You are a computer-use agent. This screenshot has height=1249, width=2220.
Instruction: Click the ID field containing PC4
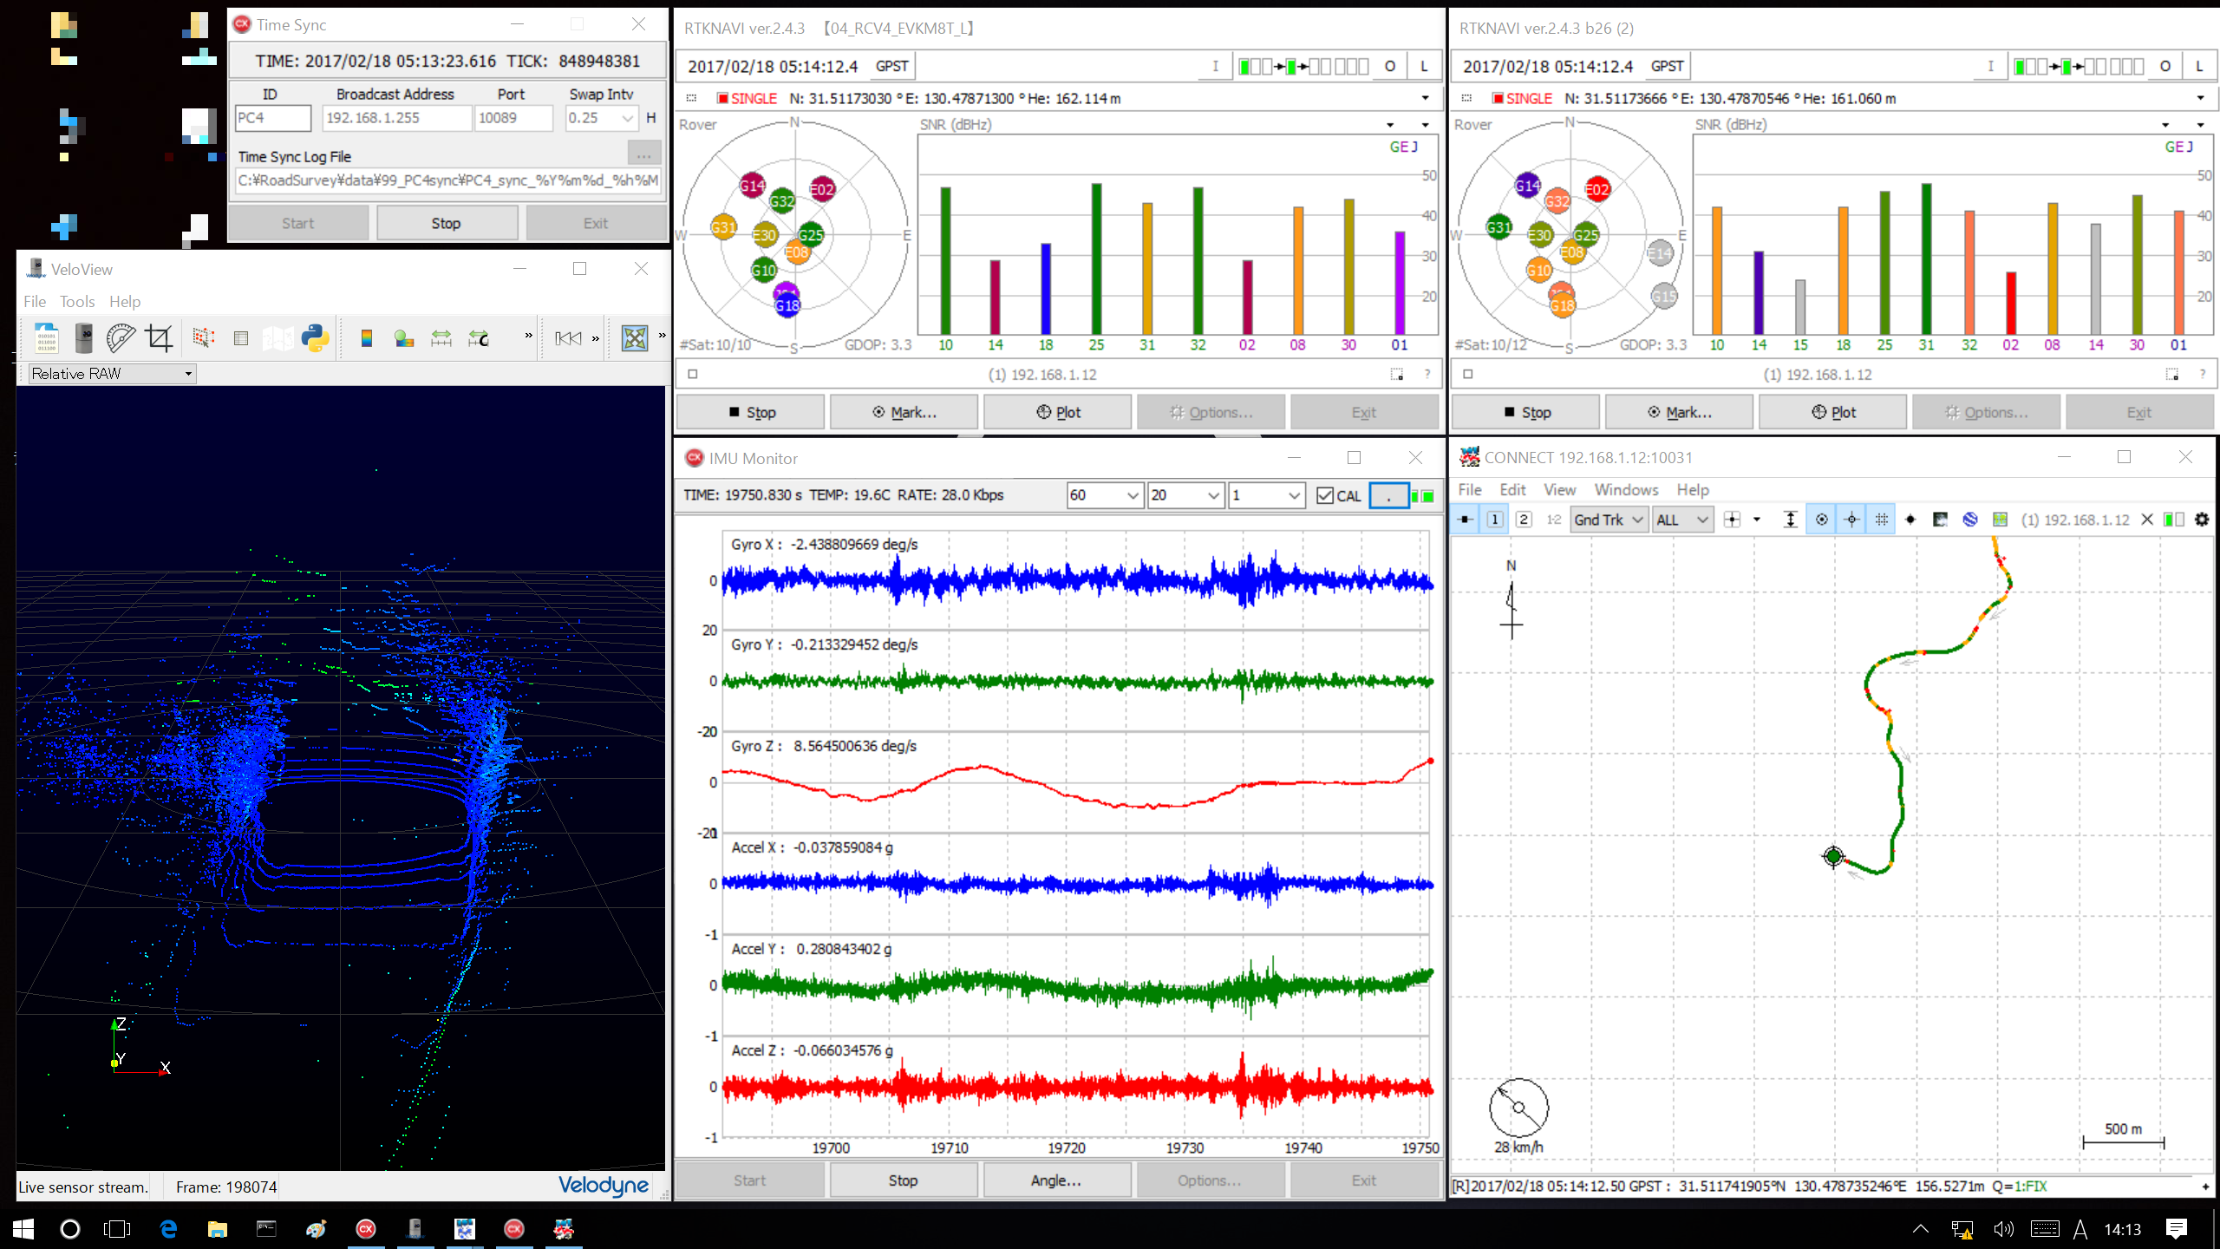(x=272, y=118)
